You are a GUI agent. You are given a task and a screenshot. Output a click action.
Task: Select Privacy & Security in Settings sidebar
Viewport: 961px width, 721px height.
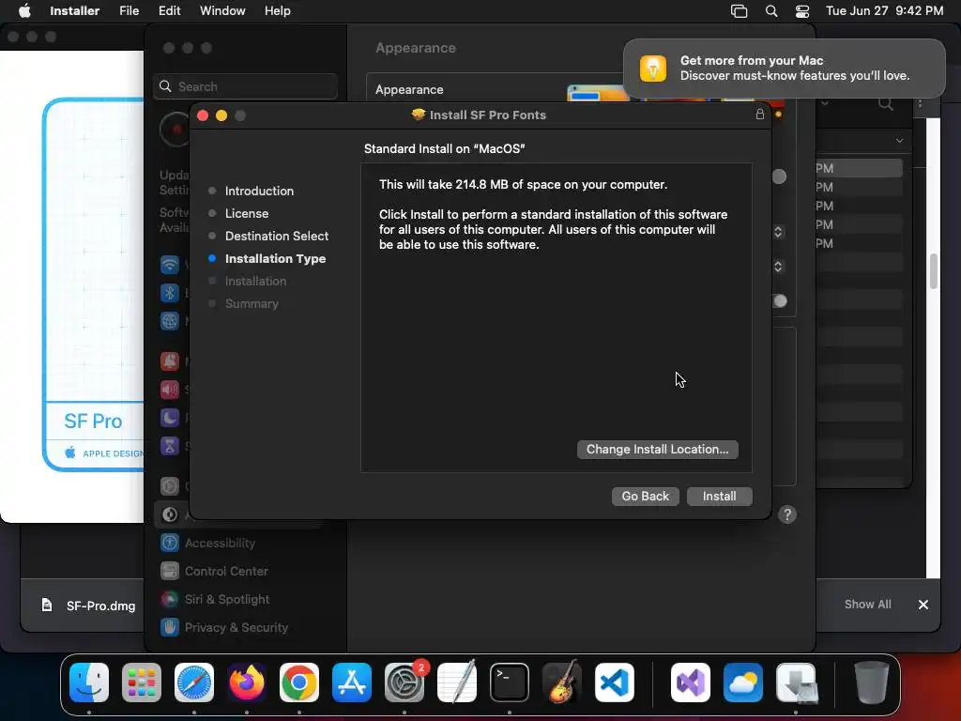236,627
